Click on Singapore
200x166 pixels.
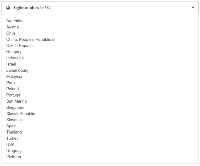coord(15,108)
